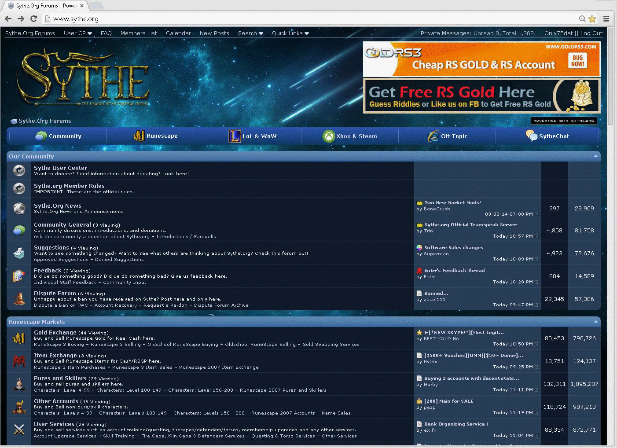Click the Suggestions forum icon
Image resolution: width=617 pixels, height=448 pixels.
click(x=19, y=253)
